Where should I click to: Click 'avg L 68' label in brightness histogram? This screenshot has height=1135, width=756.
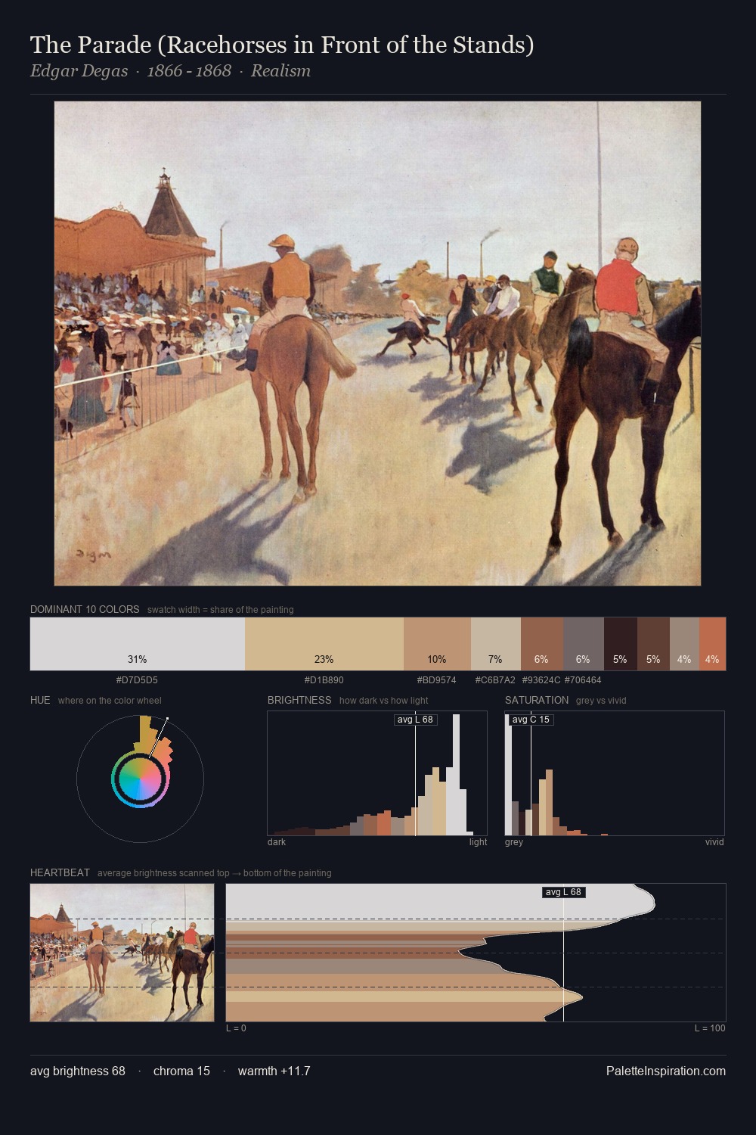415,720
